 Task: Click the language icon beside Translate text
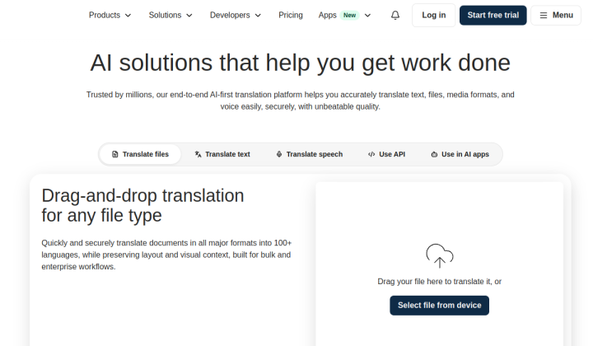(198, 154)
